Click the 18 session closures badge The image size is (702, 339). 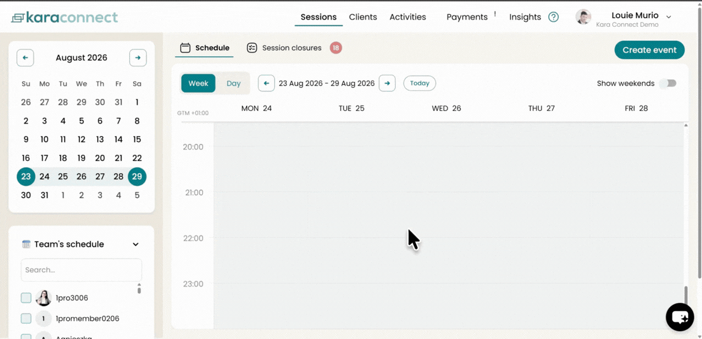tap(336, 48)
